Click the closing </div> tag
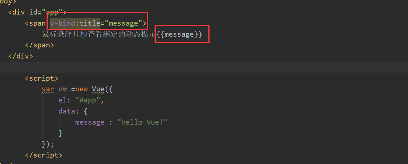The width and height of the screenshot is (408, 164). click(21, 56)
